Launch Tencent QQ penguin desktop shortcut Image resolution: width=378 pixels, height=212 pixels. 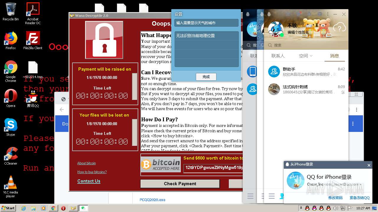[33, 99]
